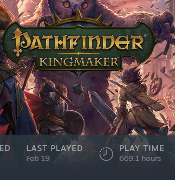This screenshot has height=180, width=175.
Task: Click the gold divider line inside the logo
Action: coord(79,53)
